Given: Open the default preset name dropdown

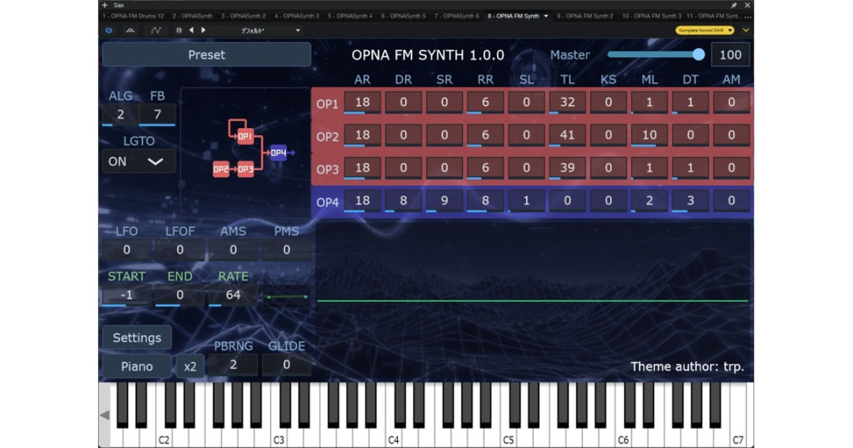Looking at the screenshot, I should coord(270,31).
